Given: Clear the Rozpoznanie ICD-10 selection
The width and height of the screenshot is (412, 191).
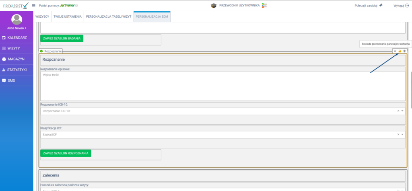Looking at the screenshot, I should point(398,111).
